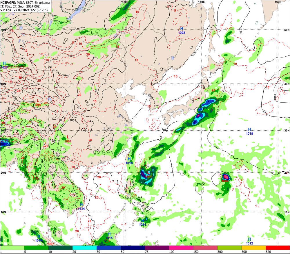Image resolution: width=290 pixels, height=254 pixels.
Task: Pick the olive 300–500 mm legend swatch
Action: [229, 248]
